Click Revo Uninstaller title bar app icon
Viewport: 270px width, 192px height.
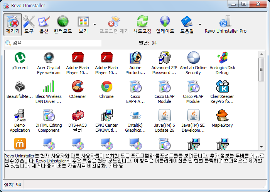(6, 6)
